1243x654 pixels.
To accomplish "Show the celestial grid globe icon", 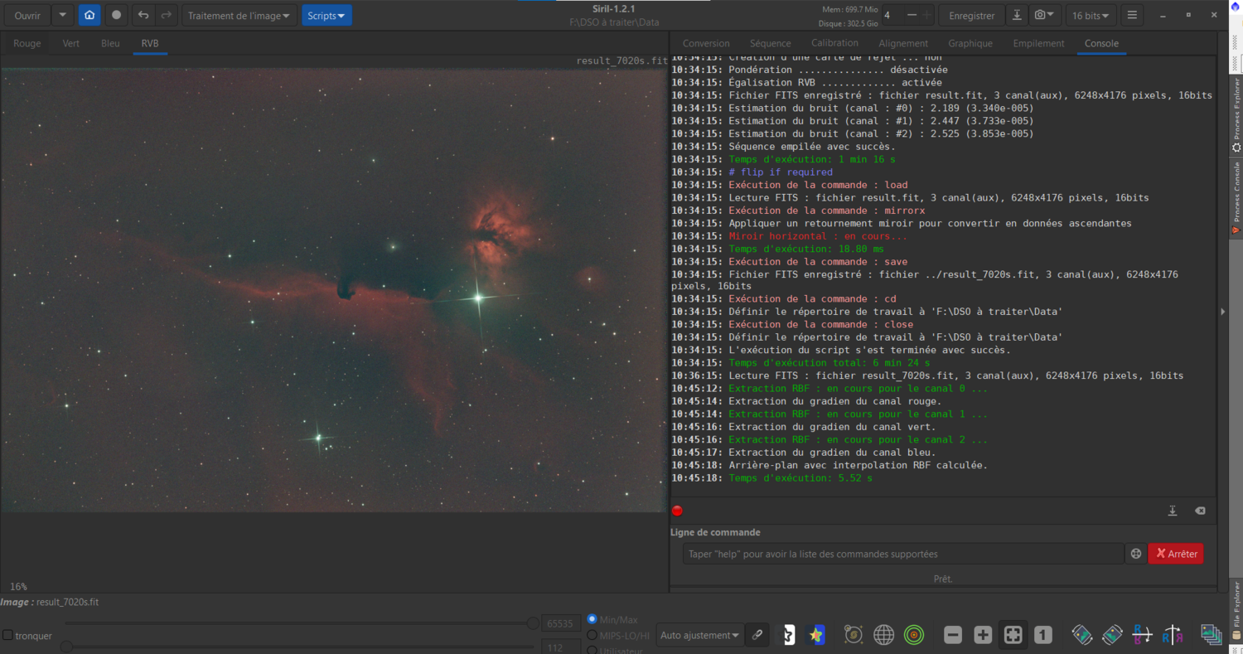I will [x=884, y=635].
